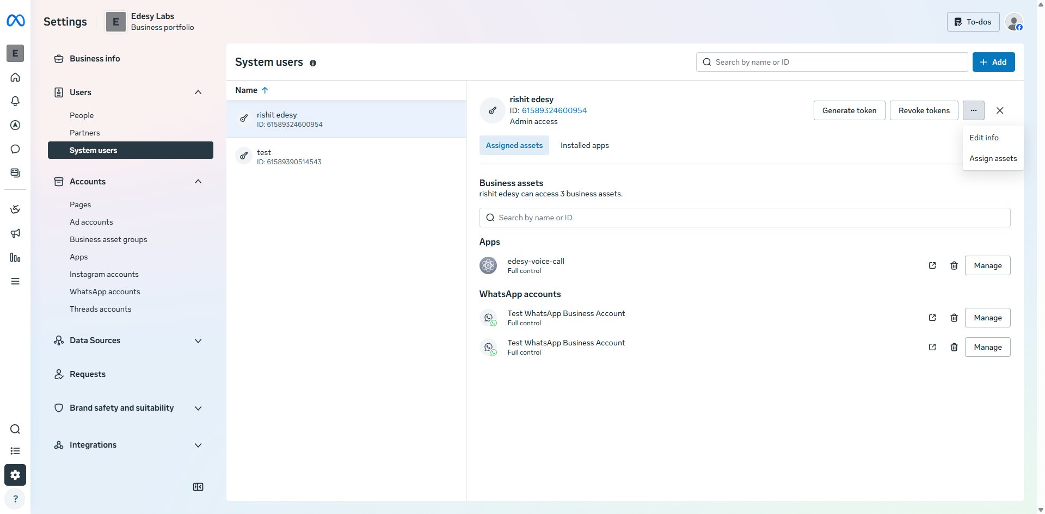Image resolution: width=1045 pixels, height=514 pixels.
Task: Click the system users search field
Action: point(832,62)
